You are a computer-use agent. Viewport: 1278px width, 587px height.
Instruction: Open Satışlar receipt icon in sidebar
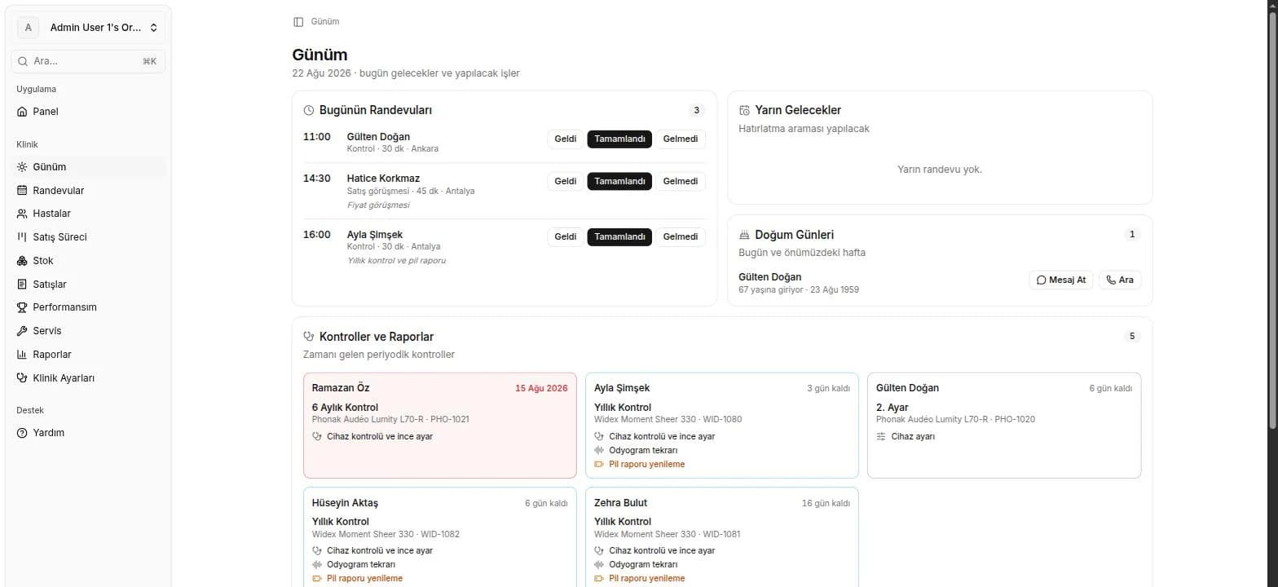(22, 285)
